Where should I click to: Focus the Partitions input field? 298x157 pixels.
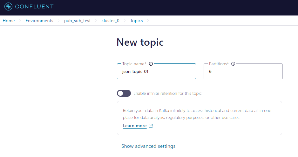pyautogui.click(x=243, y=71)
